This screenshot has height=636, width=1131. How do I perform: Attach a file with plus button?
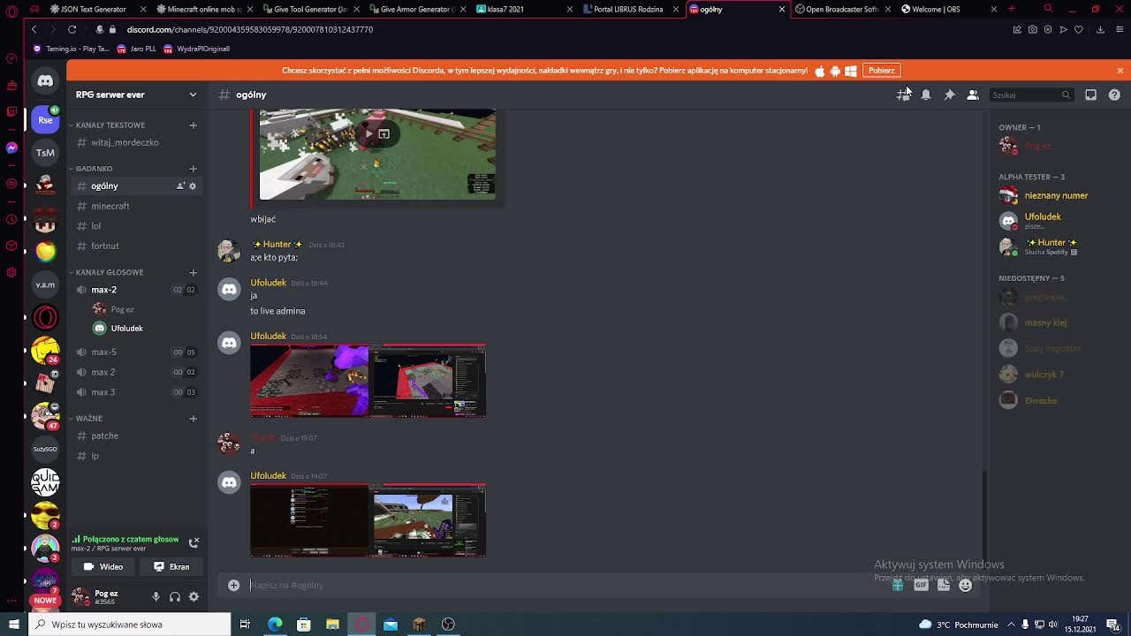[233, 585]
